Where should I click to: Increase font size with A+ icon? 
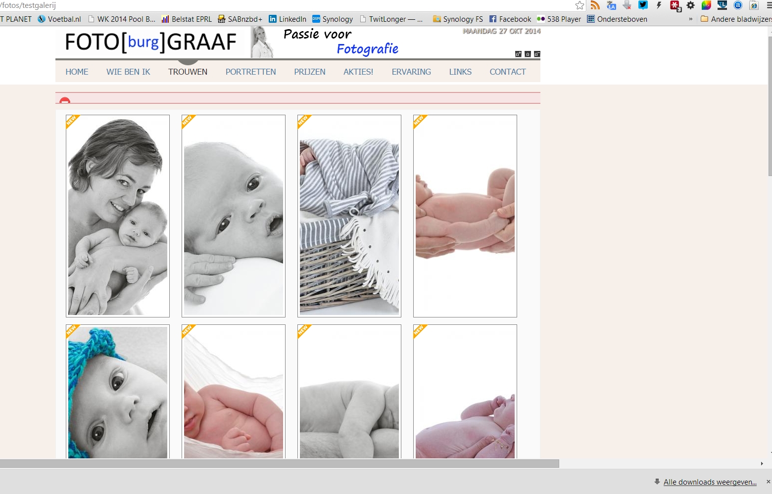[x=518, y=54]
